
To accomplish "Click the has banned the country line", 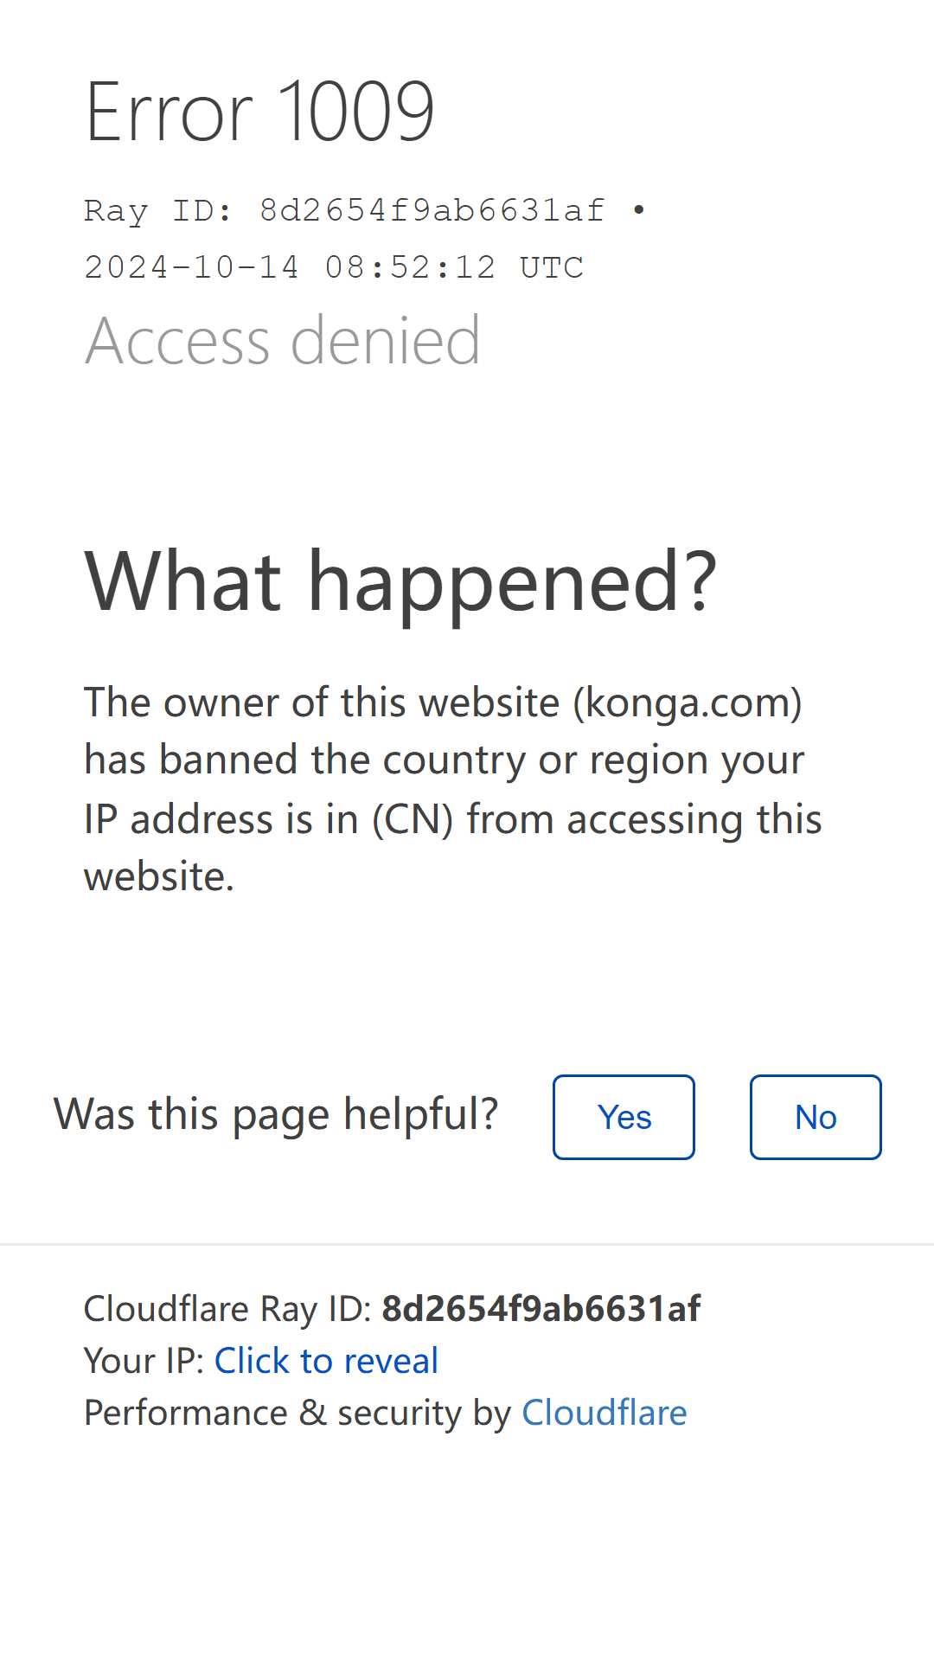I will (444, 760).
